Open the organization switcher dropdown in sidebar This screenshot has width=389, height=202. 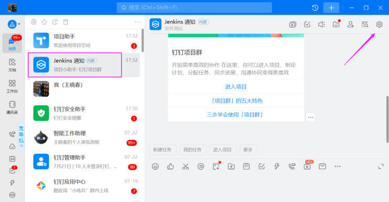[x=14, y=24]
